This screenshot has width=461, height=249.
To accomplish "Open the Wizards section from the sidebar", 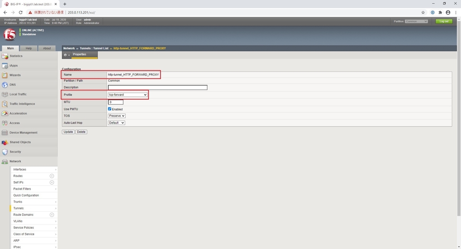I will click(x=5, y=75).
